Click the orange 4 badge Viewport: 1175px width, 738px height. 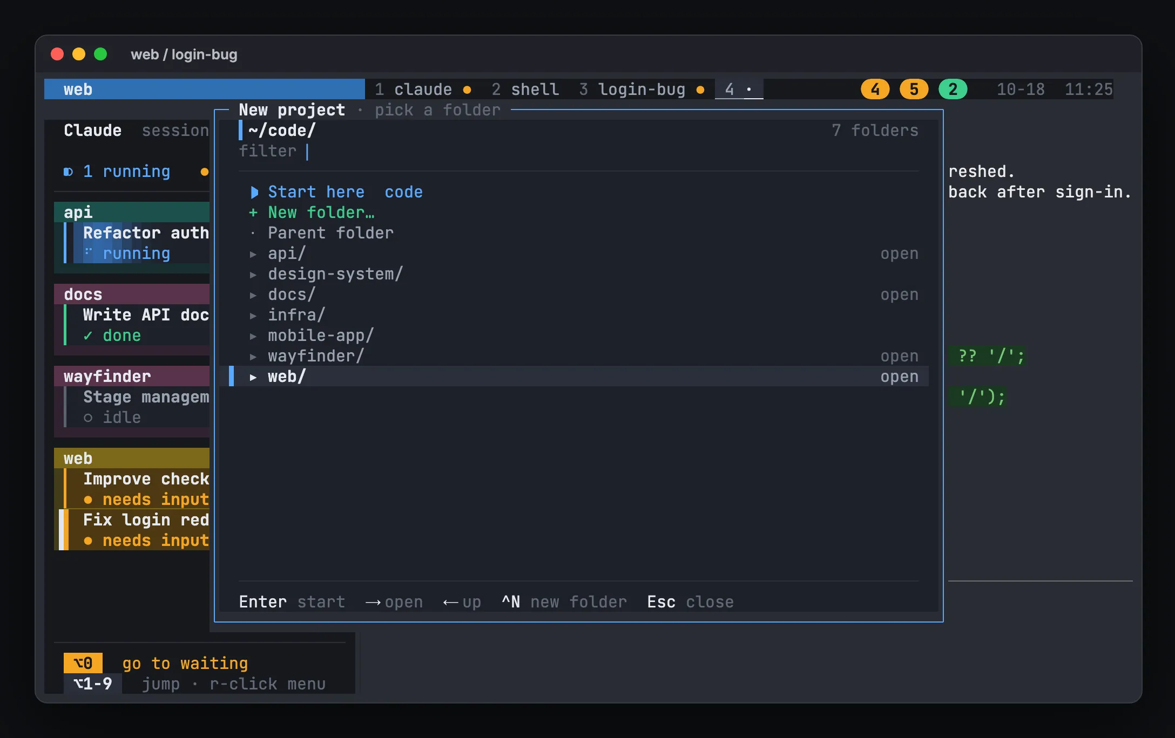click(875, 89)
